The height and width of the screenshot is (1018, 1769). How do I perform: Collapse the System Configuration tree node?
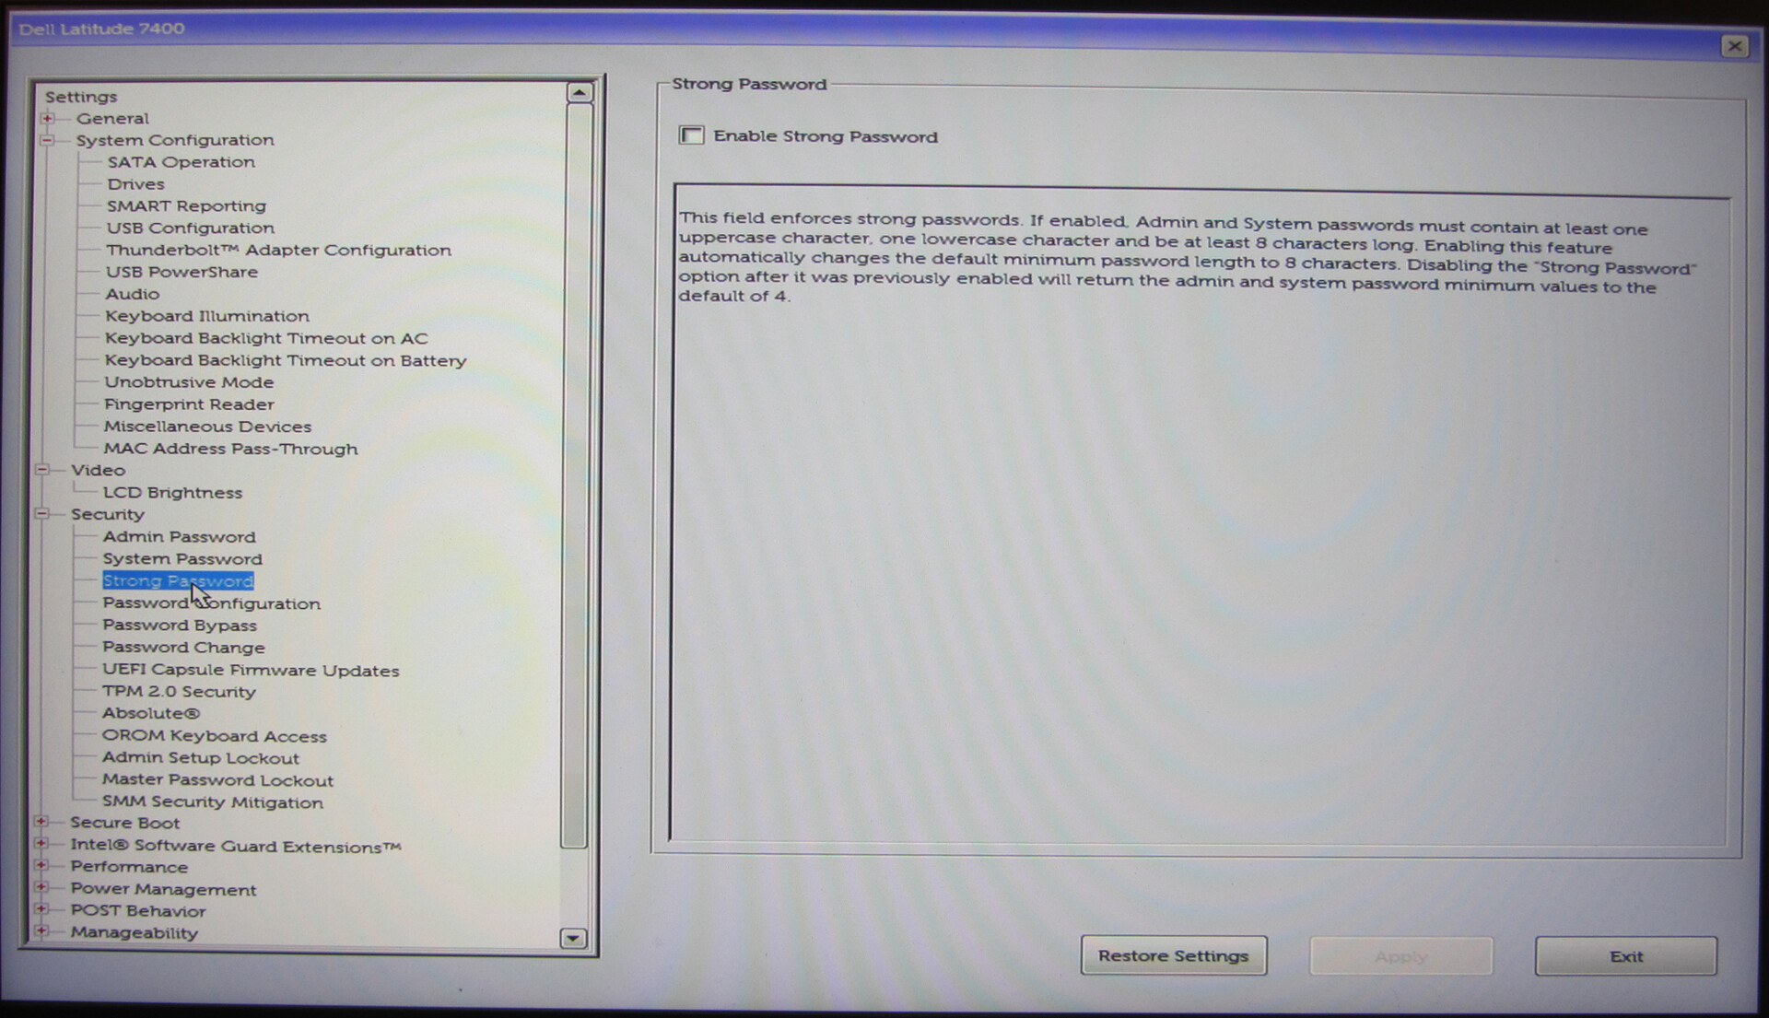click(47, 140)
